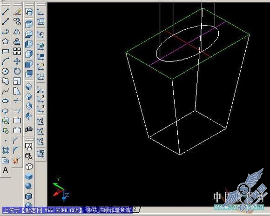Choose the Erase tool
This screenshot has height=216, width=270.
coord(17,12)
